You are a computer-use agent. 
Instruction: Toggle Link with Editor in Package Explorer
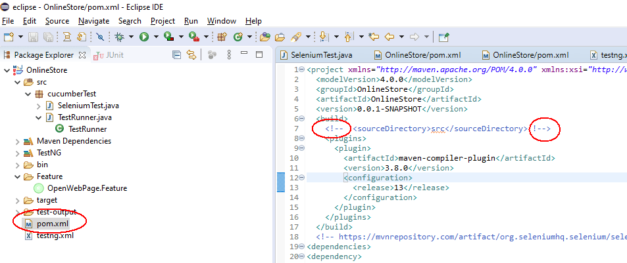pos(191,55)
